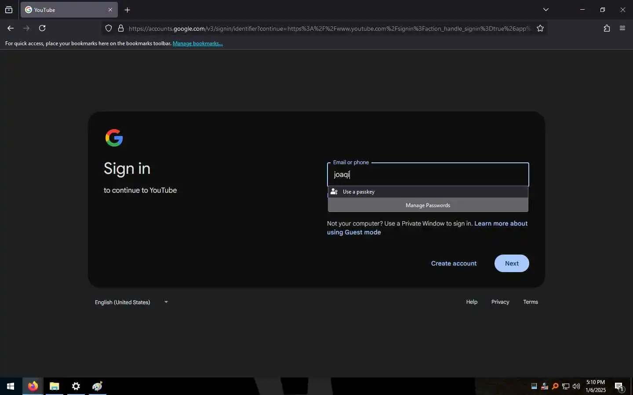Bookmark this page with star icon

pos(540,29)
